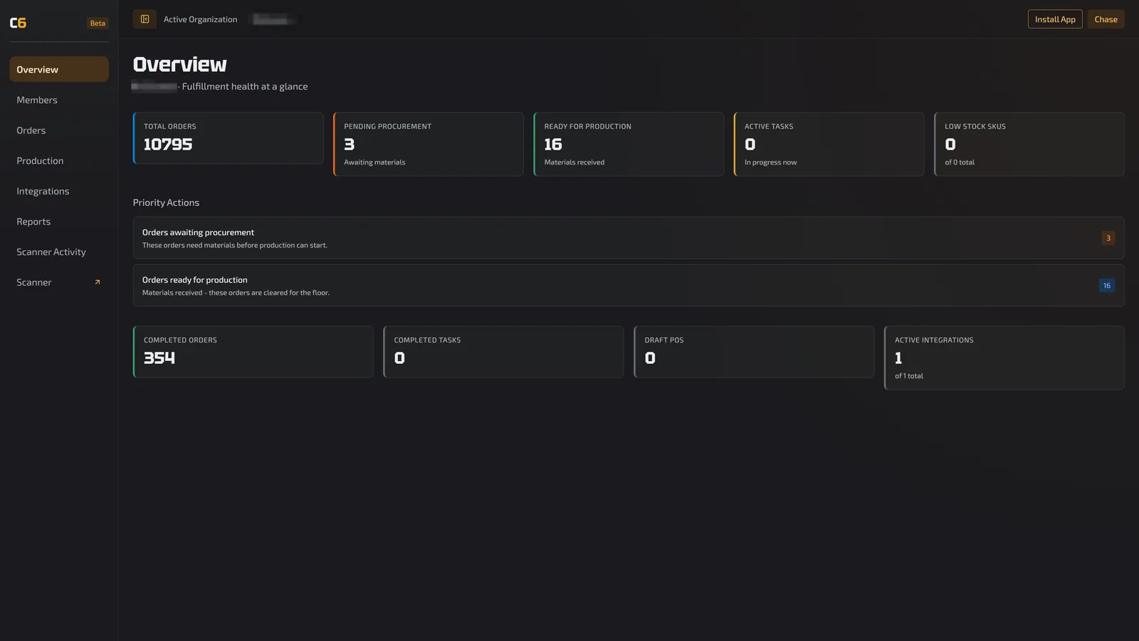The width and height of the screenshot is (1139, 641).
Task: Click the Scanner external link arrow
Action: point(98,282)
